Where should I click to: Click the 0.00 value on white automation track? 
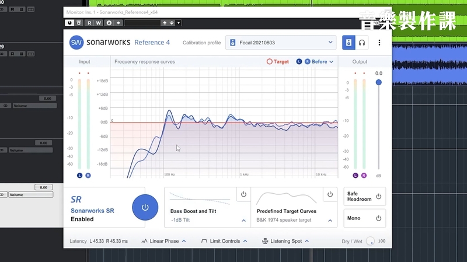tap(43, 187)
